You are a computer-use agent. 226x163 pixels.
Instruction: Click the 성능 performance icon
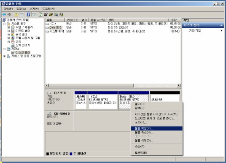pyautogui.click(x=13, y=41)
